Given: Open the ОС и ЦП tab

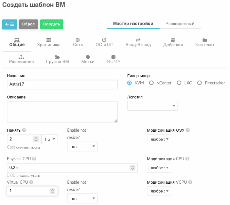Looking at the screenshot, I should click(x=104, y=42).
